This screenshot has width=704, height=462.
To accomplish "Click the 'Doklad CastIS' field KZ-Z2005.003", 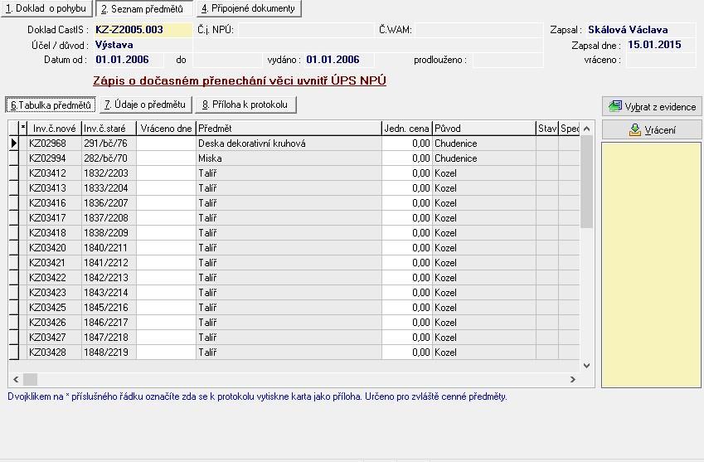I will (143, 30).
